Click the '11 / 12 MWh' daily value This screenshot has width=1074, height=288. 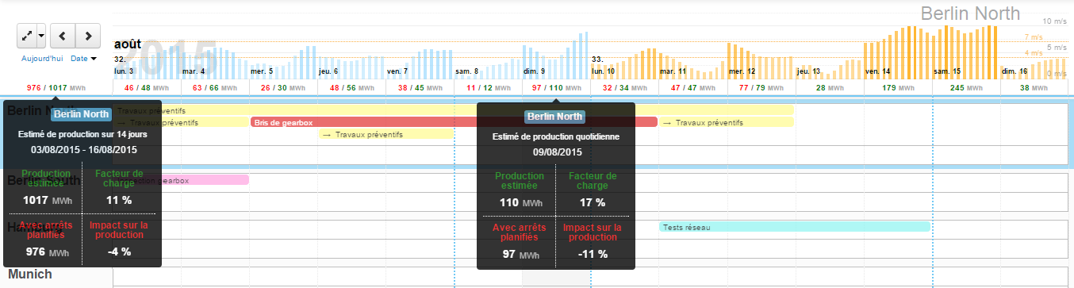(x=489, y=88)
